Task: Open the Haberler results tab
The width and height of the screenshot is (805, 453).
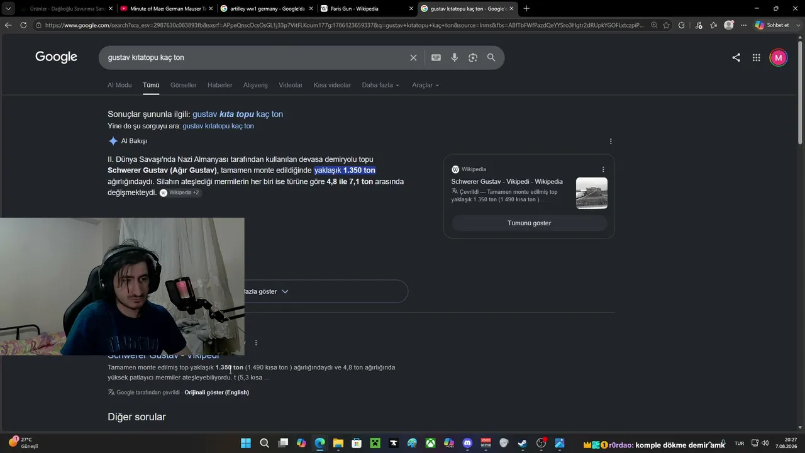Action: click(x=220, y=85)
